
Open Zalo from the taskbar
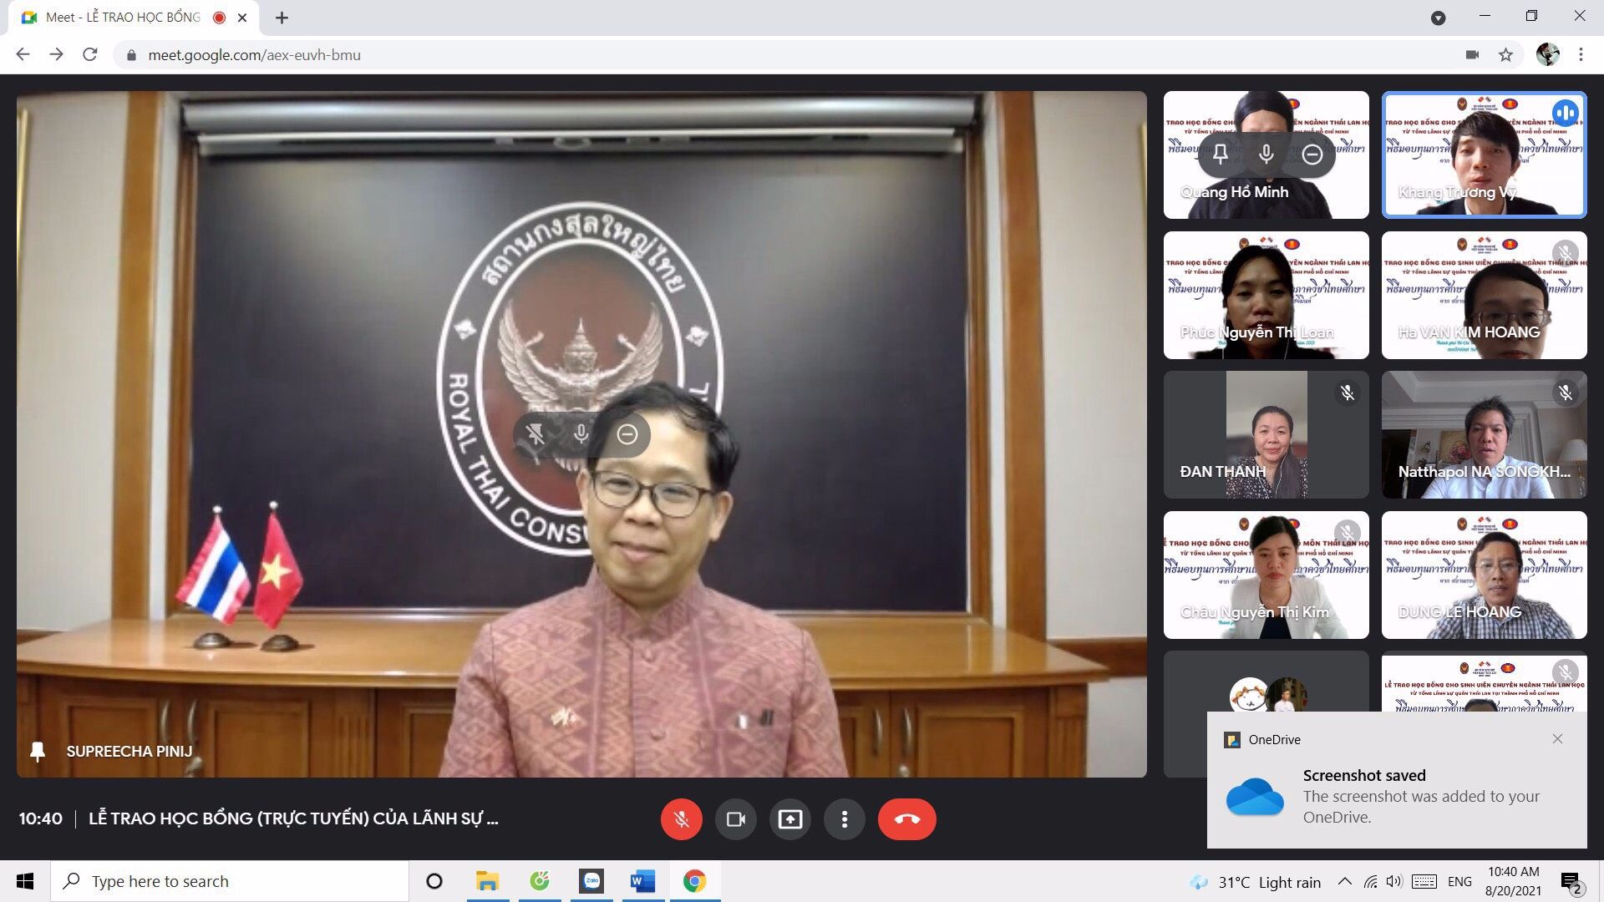591,881
